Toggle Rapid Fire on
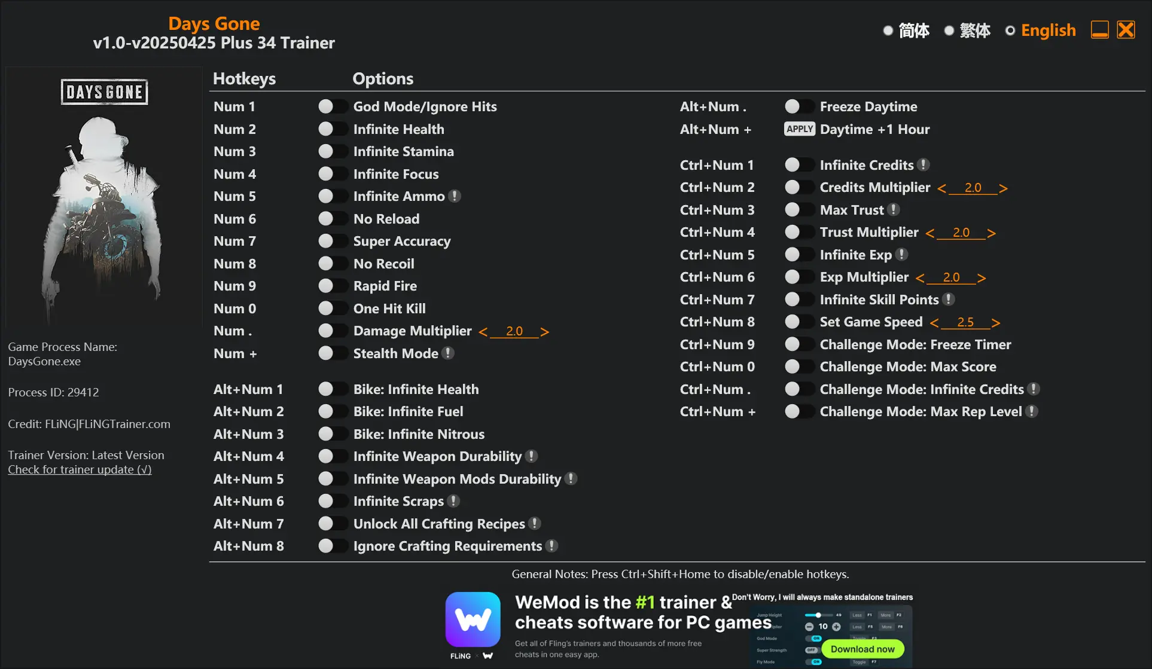 [x=333, y=286]
